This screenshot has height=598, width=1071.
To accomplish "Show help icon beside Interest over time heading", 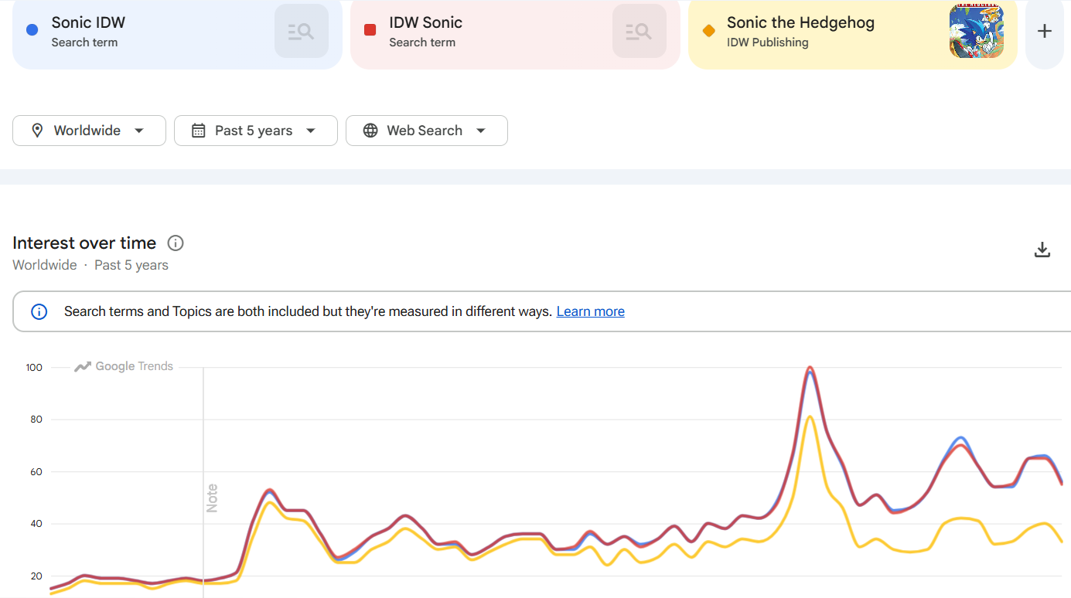I will 176,243.
